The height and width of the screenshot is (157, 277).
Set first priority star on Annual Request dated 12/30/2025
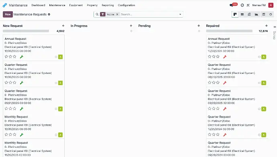pyautogui.click(x=6, y=57)
